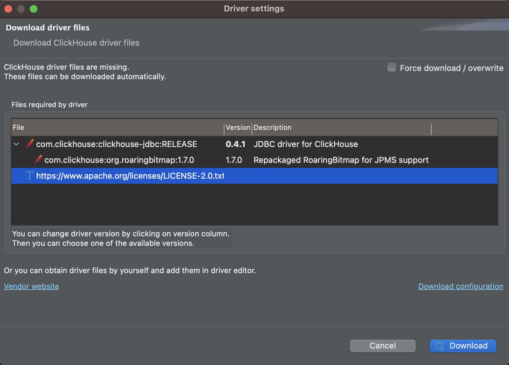Enable the Force download / overwrite checkbox
Image resolution: width=509 pixels, height=365 pixels.
(391, 67)
